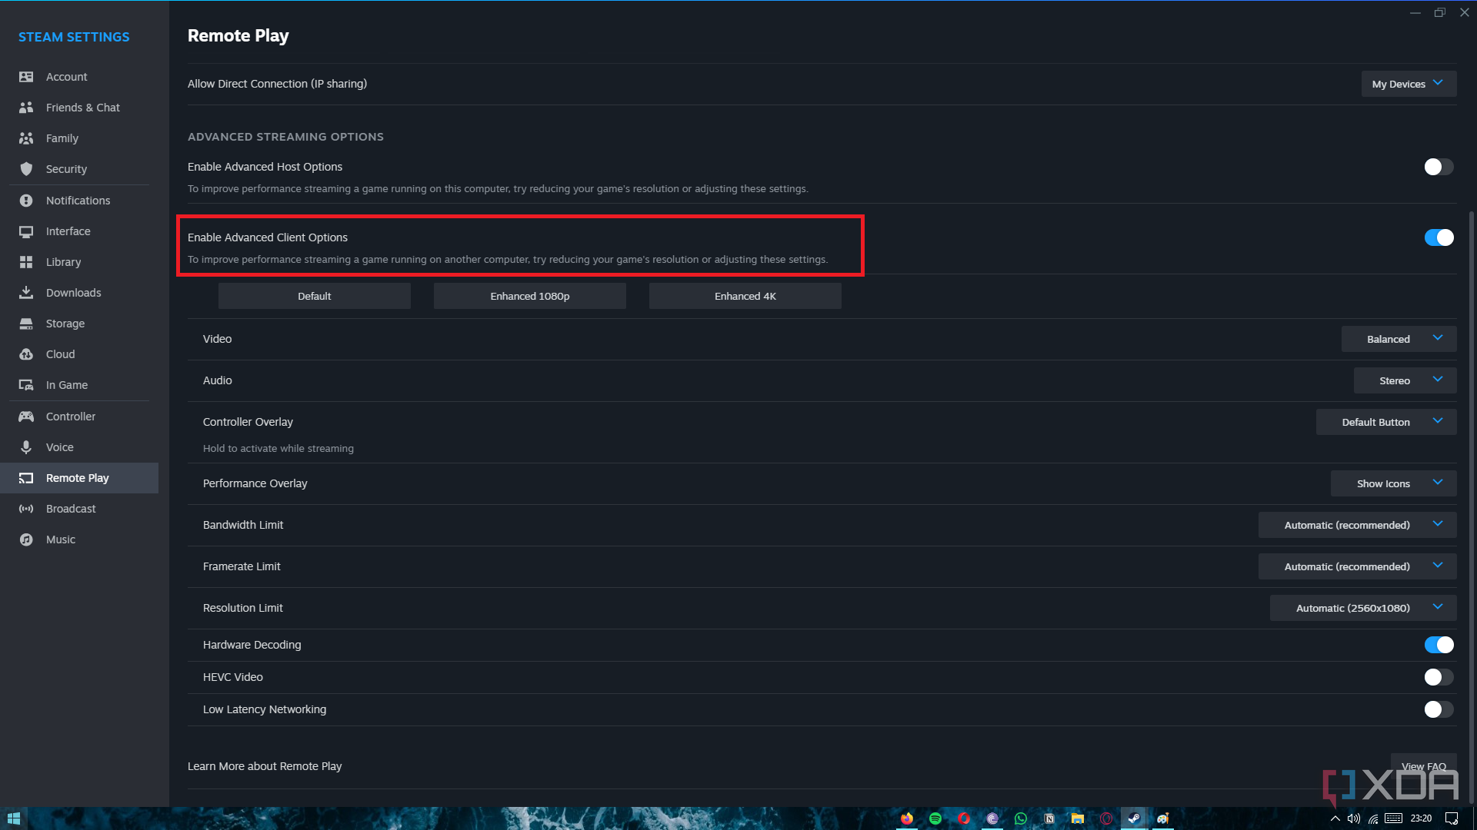Open the Broadcast settings section

(x=79, y=509)
